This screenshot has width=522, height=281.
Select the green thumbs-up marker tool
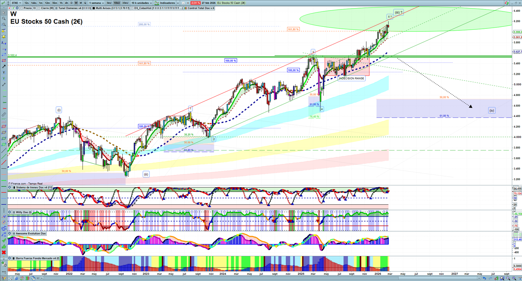(4, 246)
